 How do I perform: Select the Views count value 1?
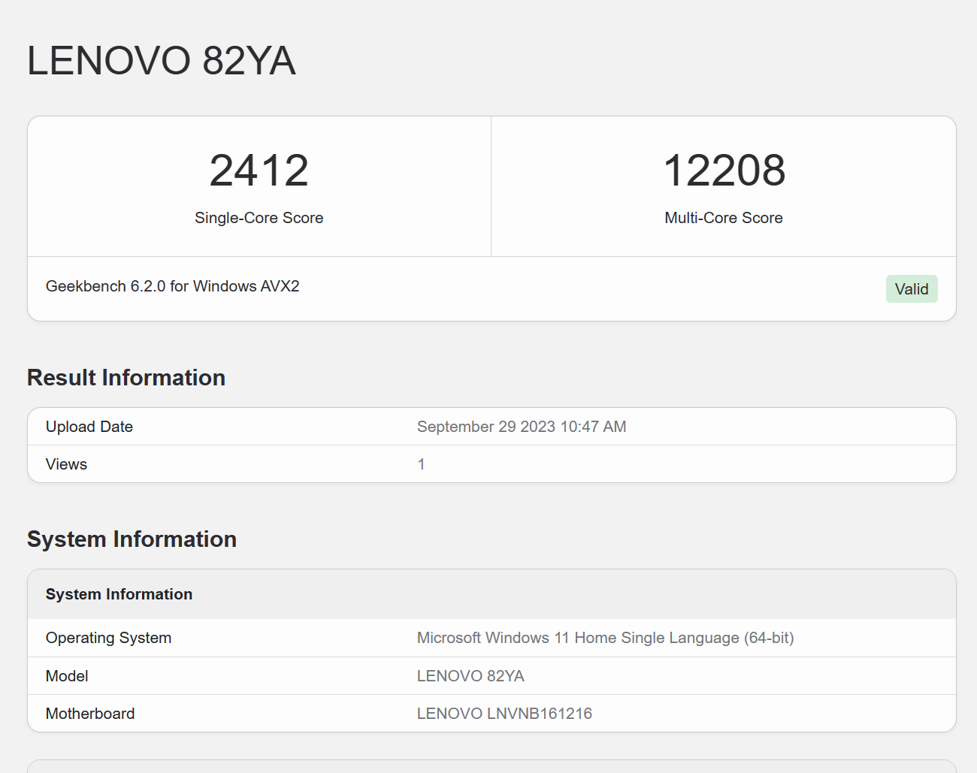[x=422, y=464]
